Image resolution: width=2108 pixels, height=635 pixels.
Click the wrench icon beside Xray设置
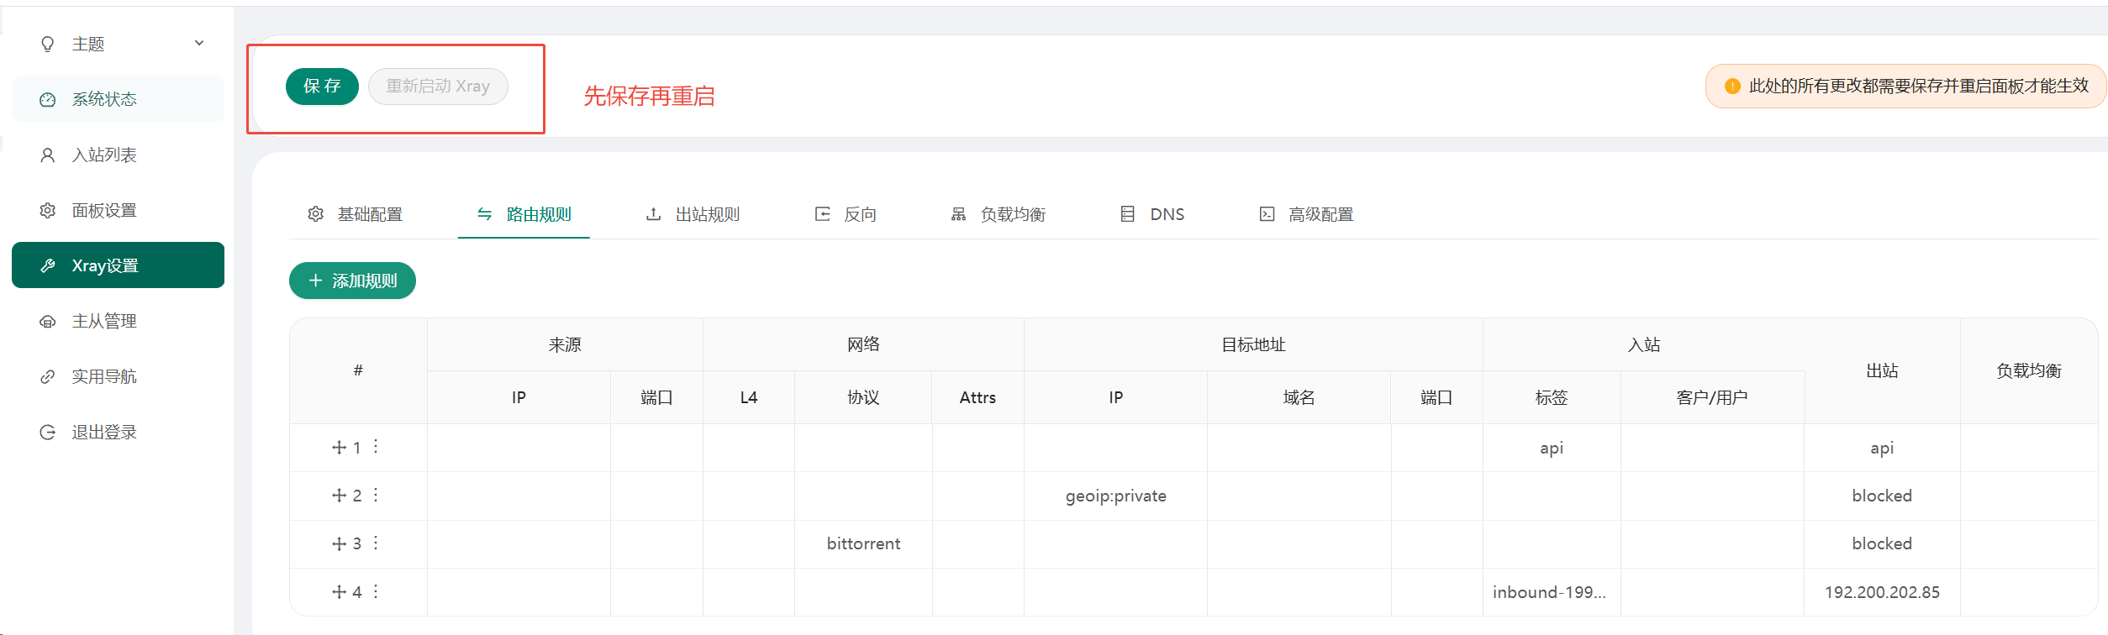(x=48, y=265)
